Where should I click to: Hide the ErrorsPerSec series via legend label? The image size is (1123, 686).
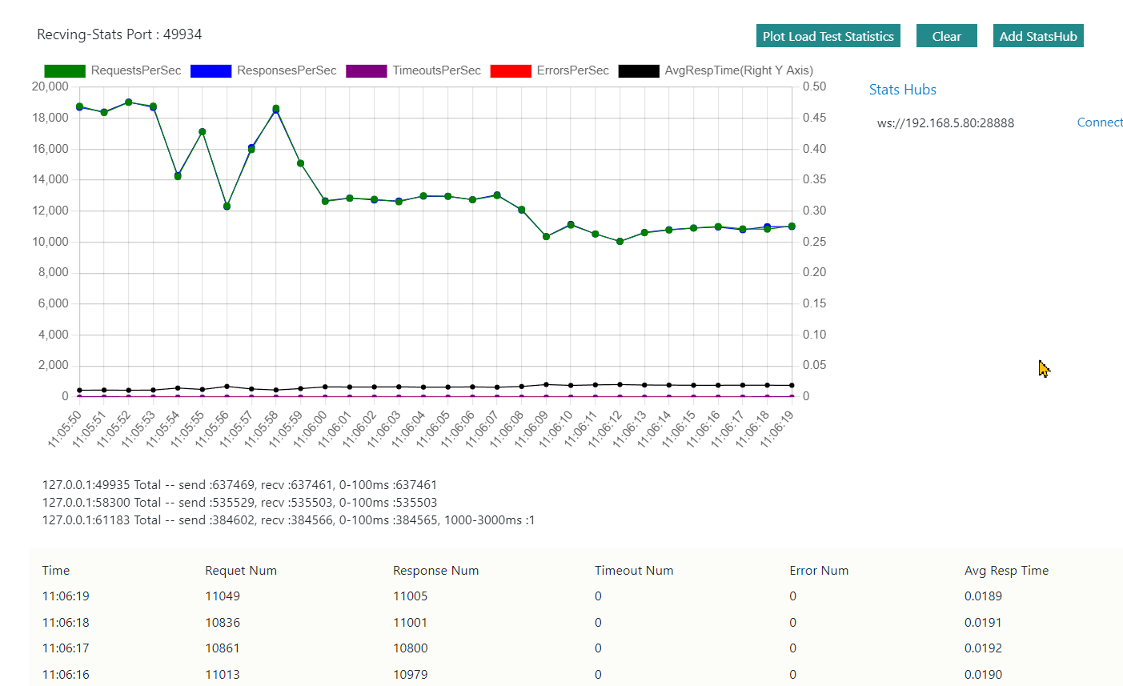[572, 70]
